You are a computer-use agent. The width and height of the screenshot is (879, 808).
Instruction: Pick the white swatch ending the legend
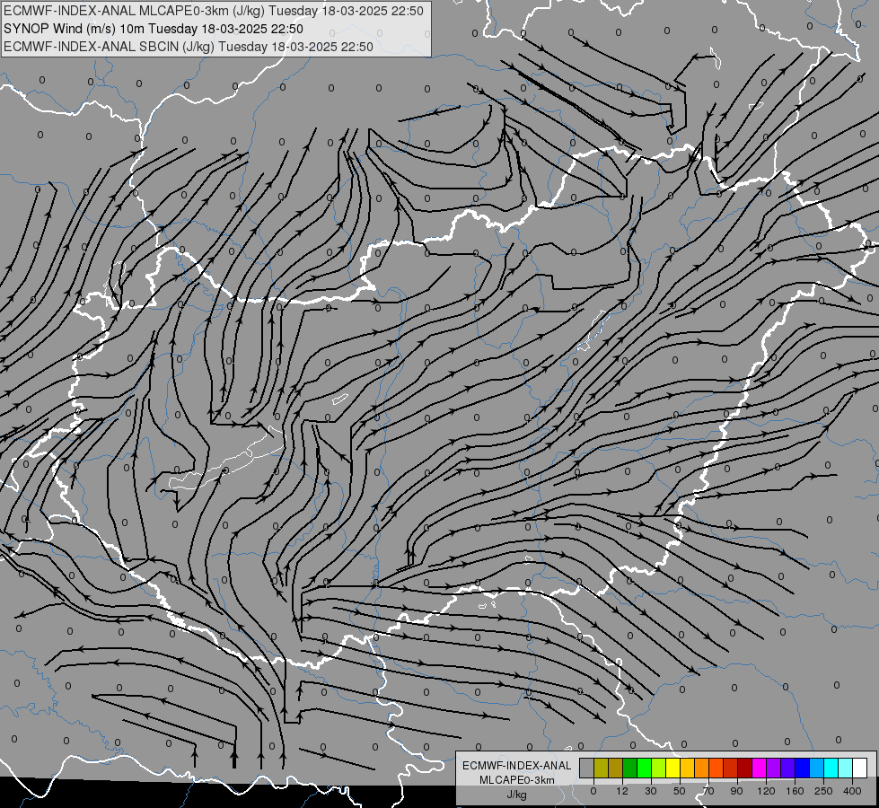click(x=860, y=768)
